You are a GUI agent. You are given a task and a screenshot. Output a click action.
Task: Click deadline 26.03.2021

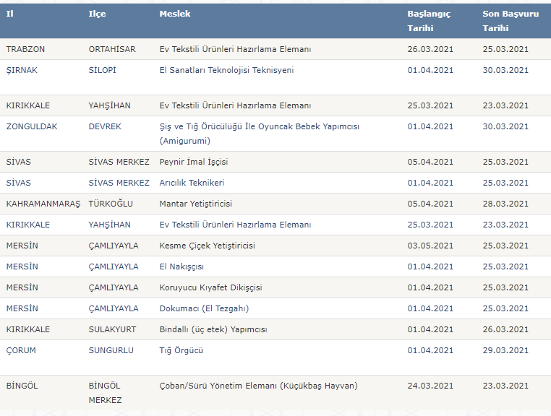pyautogui.click(x=505, y=329)
